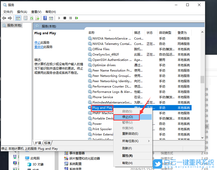This screenshot has width=217, height=170.
Task: Click the vertical scrollbar down arrow
Action: point(203,138)
